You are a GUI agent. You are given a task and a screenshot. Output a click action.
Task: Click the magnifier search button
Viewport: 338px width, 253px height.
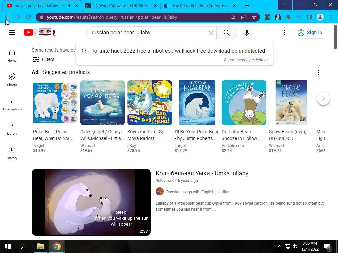[x=226, y=33]
